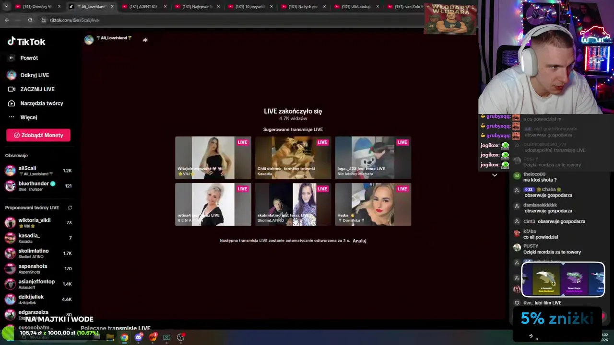Click the damianekkkkkk username in chat

(540, 205)
